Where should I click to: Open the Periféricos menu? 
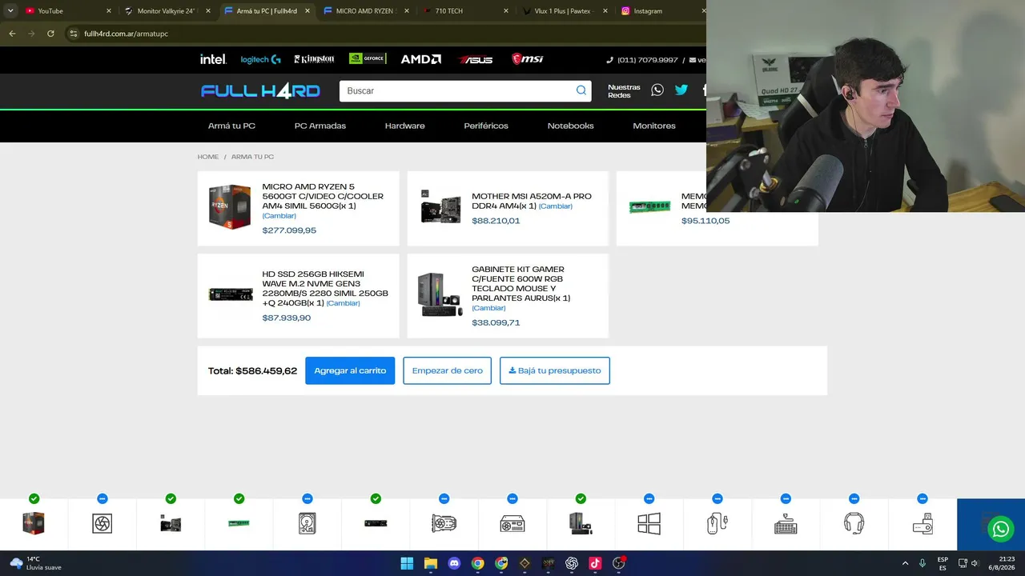click(486, 126)
